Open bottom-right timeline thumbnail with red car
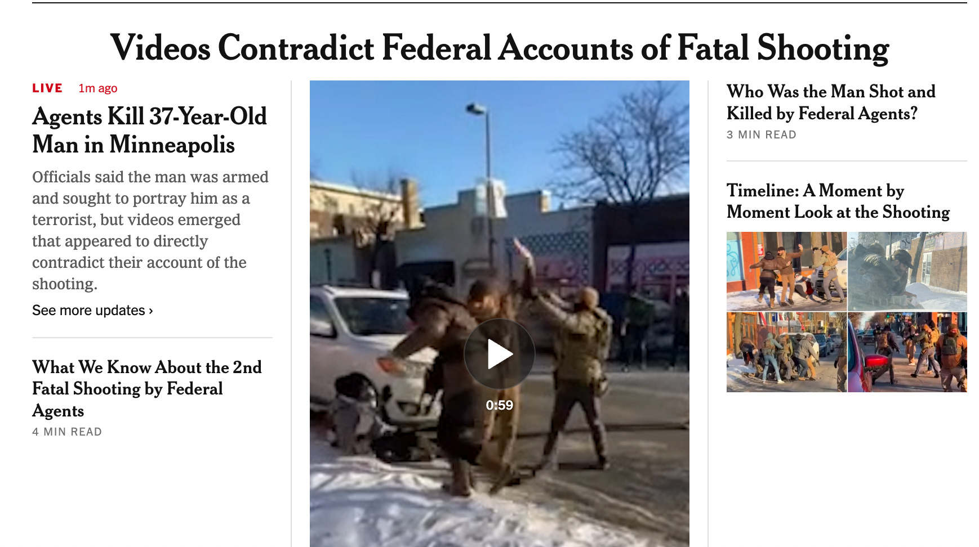The image size is (979, 547). tap(907, 352)
